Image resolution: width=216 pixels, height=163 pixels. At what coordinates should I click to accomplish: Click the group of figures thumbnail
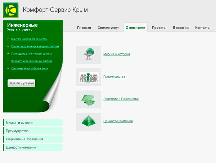click(88, 77)
